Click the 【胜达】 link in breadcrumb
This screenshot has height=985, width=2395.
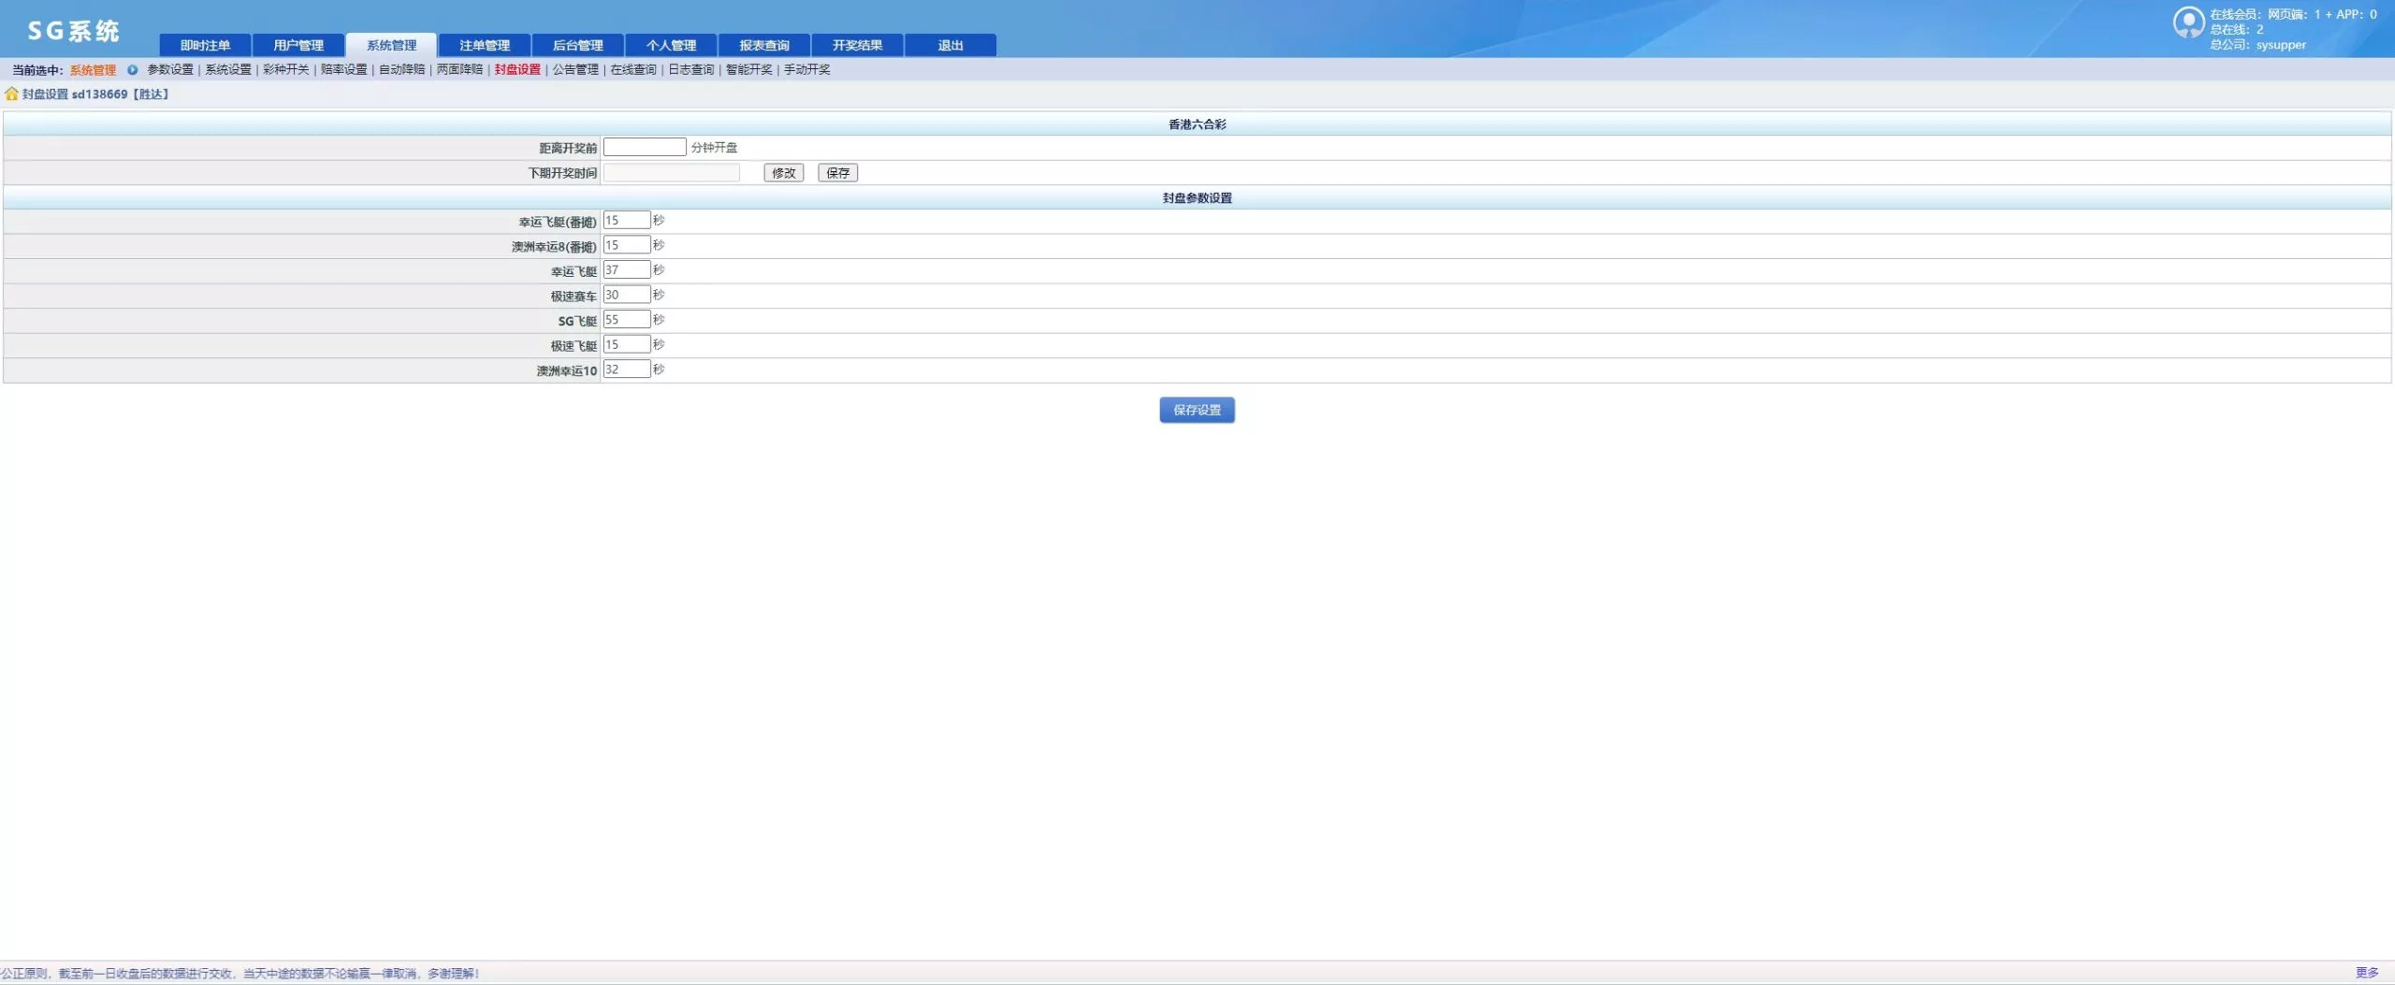pyautogui.click(x=152, y=94)
